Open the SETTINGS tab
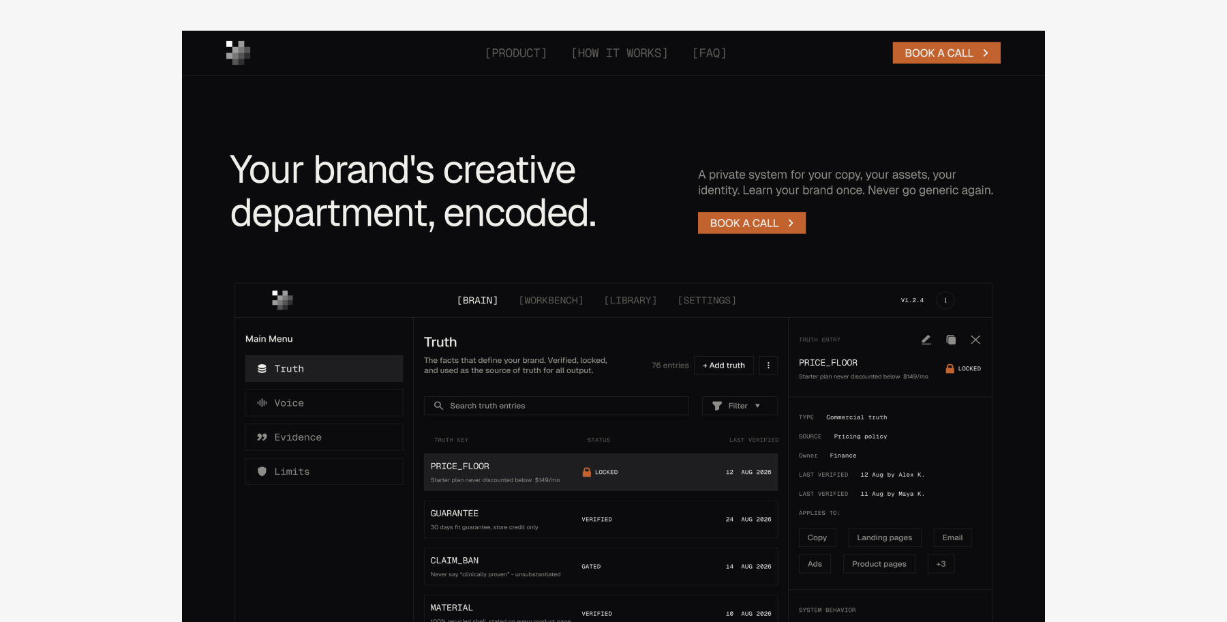Viewport: 1227px width, 622px height. pos(707,301)
